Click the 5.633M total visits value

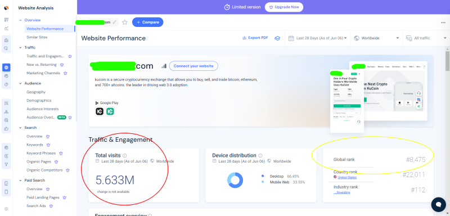(x=115, y=180)
